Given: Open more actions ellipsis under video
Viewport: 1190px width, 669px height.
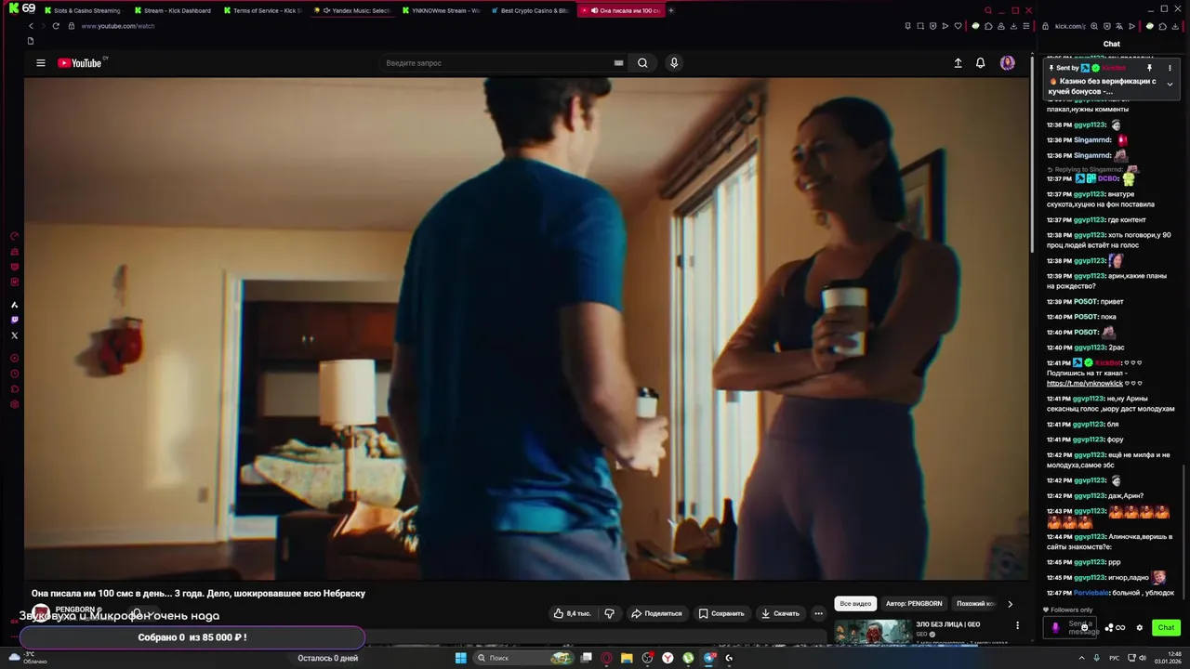Looking at the screenshot, I should pyautogui.click(x=818, y=613).
